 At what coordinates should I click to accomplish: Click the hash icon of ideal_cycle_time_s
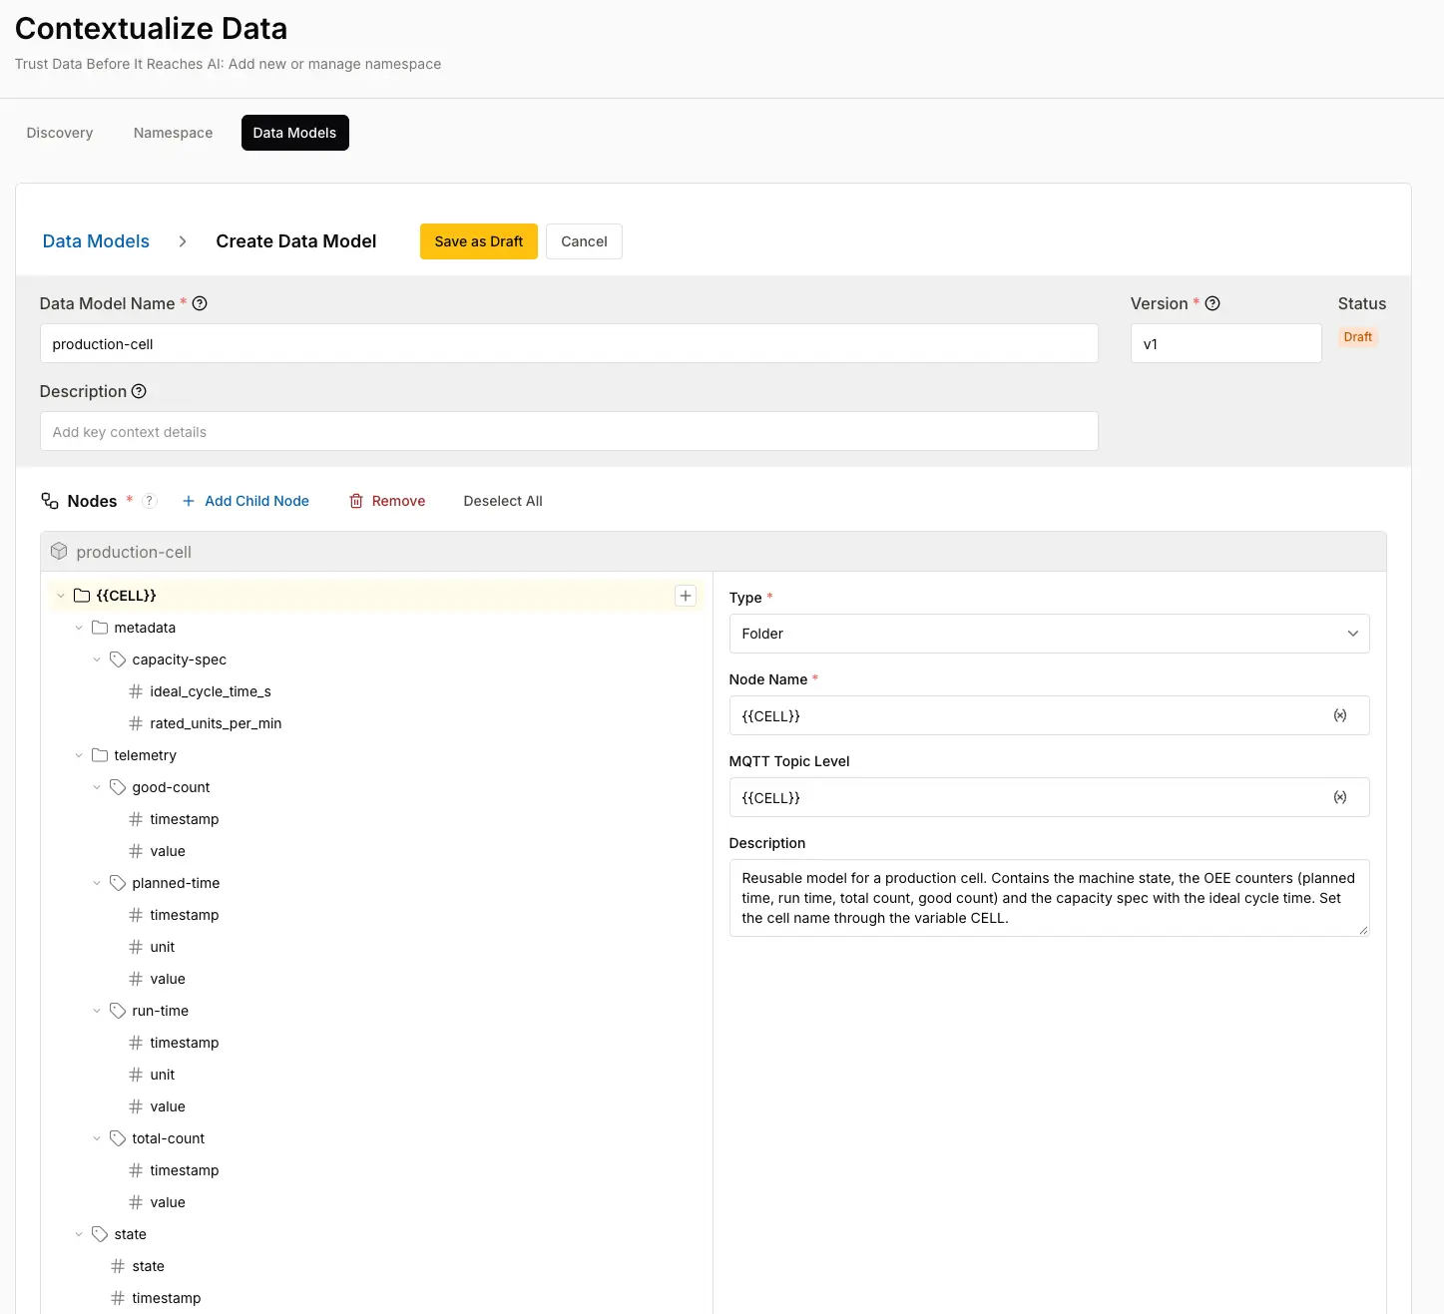point(136,691)
